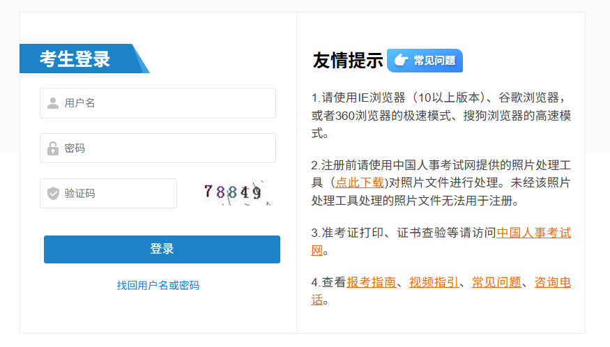The image size is (610, 347).
Task: Click the padlock icon in password field
Action: [x=53, y=148]
